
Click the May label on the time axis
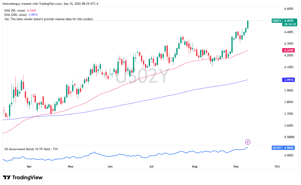[71, 166]
